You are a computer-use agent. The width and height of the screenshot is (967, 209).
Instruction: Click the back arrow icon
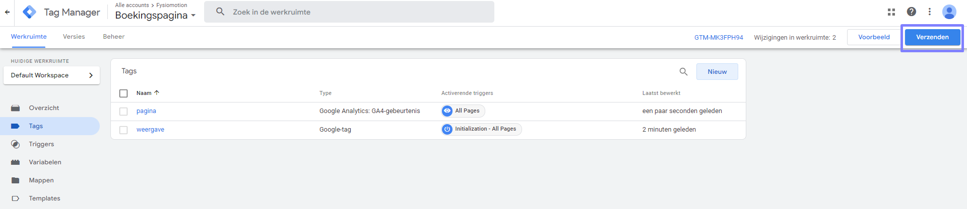click(7, 12)
